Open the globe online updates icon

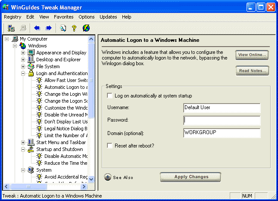click(x=86, y=28)
